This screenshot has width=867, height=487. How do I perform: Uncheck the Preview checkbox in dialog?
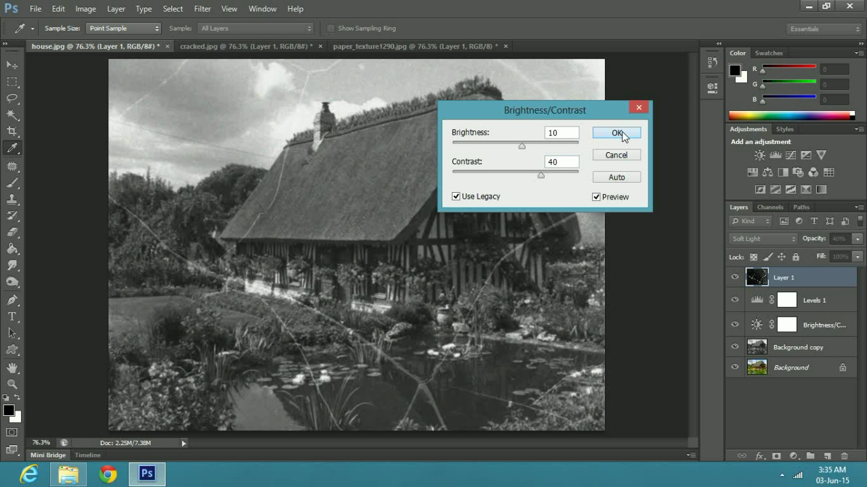(x=596, y=197)
